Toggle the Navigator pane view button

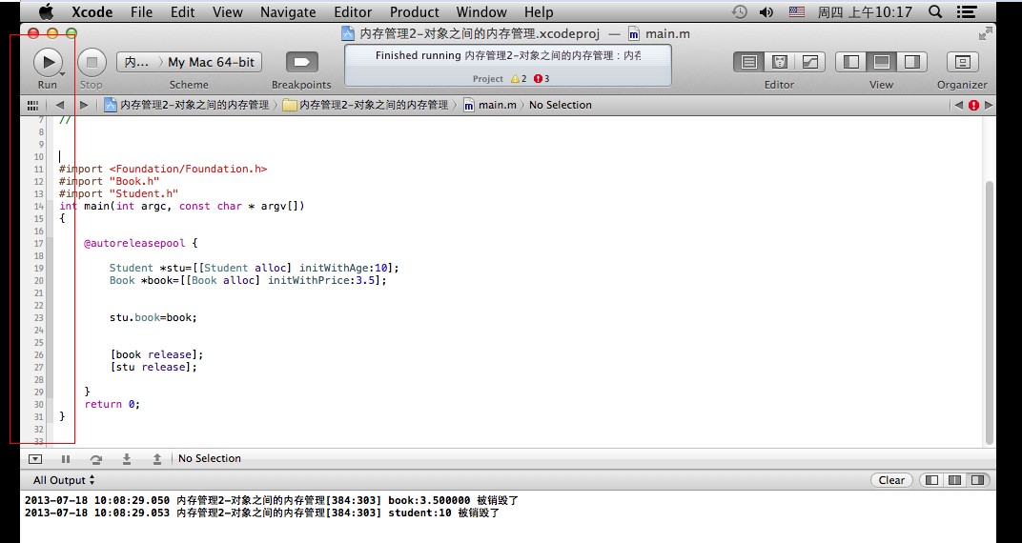(x=850, y=62)
